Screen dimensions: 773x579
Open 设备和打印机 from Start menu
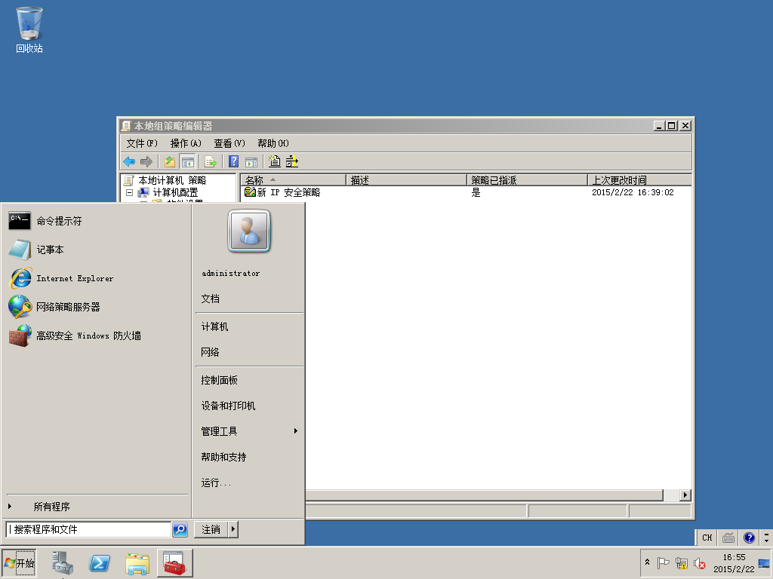[x=228, y=406]
